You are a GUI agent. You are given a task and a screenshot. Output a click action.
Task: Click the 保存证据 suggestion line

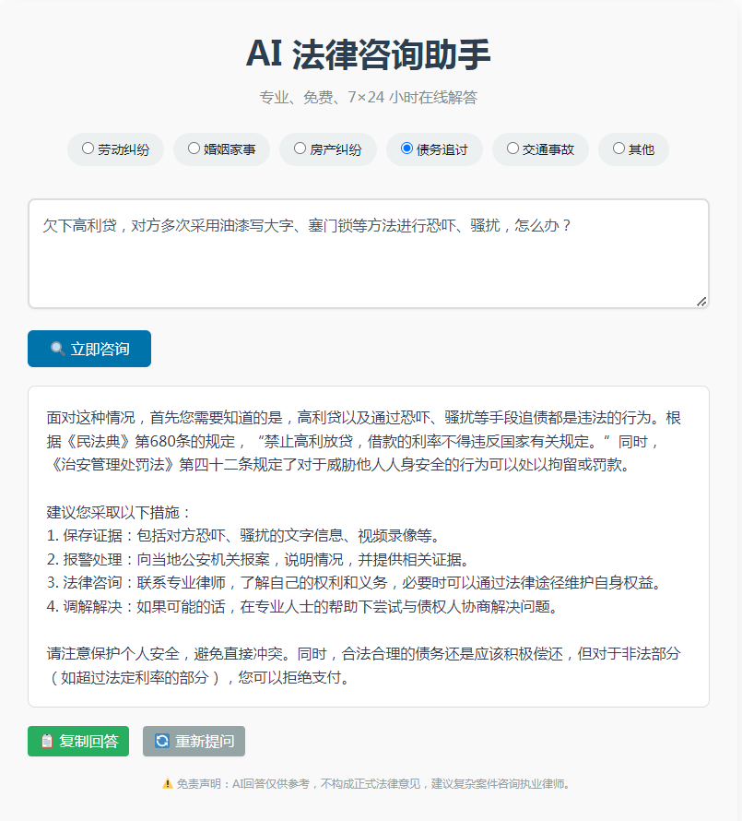pyautogui.click(x=243, y=536)
